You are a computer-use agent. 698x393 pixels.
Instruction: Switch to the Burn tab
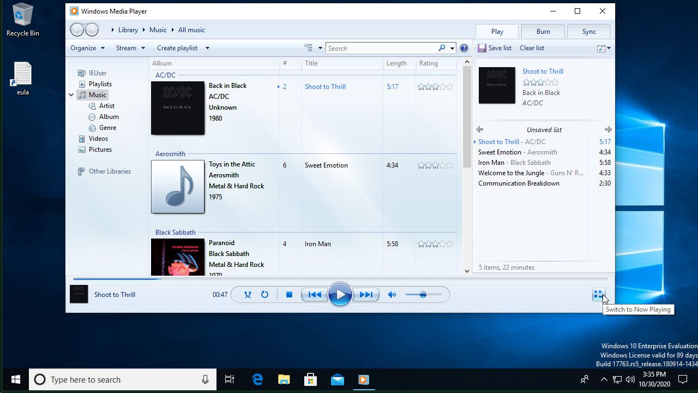click(x=543, y=31)
